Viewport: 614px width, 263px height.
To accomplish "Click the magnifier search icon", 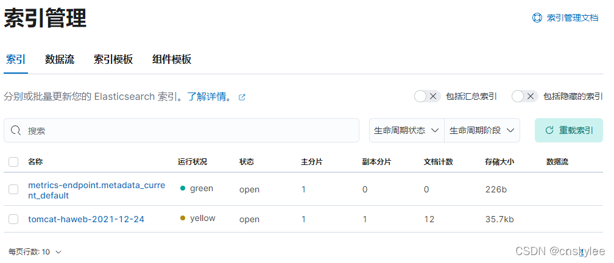I will pyautogui.click(x=16, y=130).
